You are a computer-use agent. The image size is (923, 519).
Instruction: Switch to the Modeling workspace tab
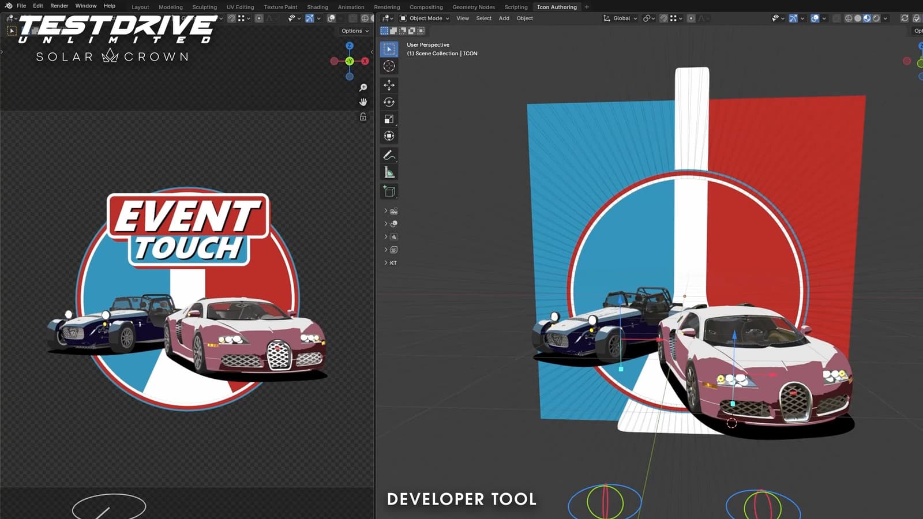coord(171,7)
